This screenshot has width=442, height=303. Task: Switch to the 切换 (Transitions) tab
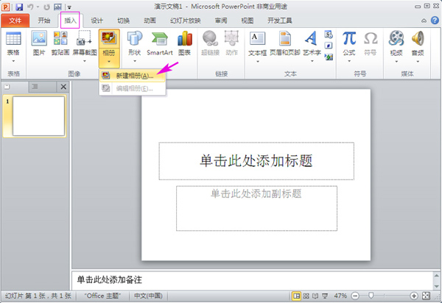[123, 21]
